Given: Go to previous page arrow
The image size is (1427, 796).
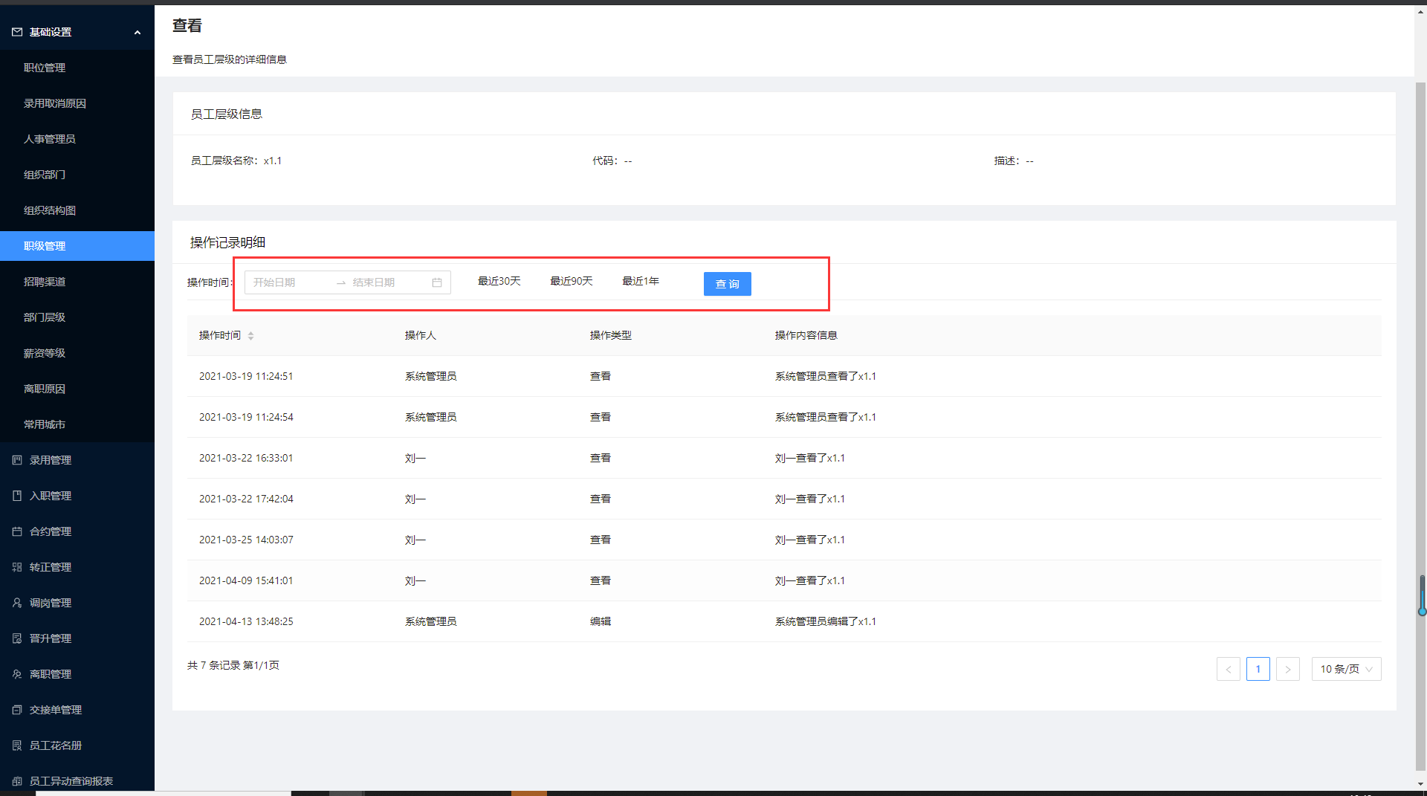Looking at the screenshot, I should point(1229,669).
